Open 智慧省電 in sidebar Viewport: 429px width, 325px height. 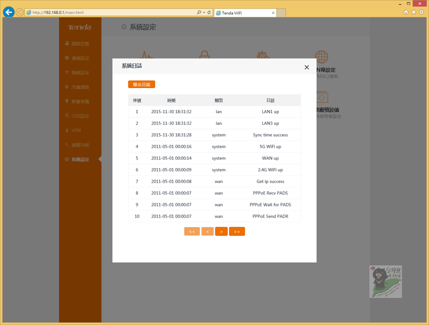[80, 102]
